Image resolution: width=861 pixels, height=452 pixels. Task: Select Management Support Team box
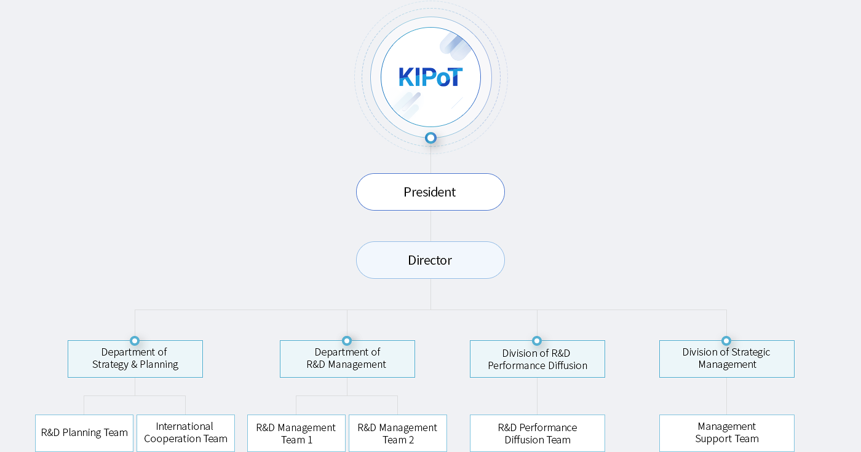[727, 433]
